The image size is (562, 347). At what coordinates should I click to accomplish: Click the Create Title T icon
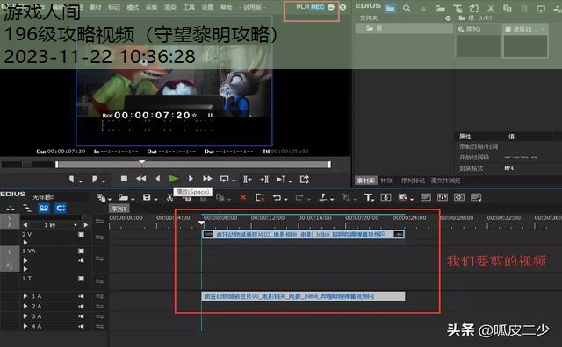click(368, 197)
